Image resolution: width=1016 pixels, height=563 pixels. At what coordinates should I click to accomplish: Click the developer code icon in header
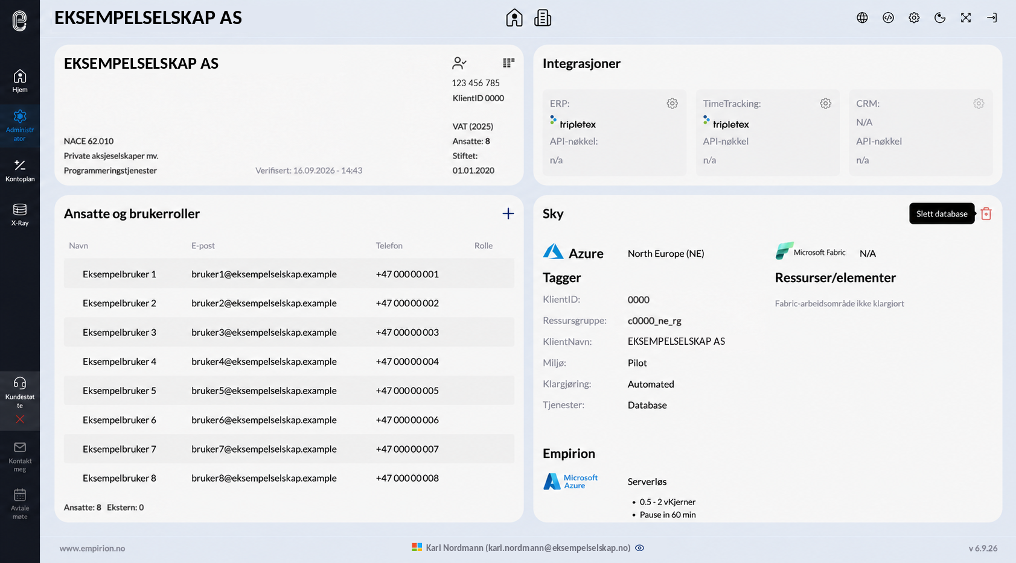(888, 17)
